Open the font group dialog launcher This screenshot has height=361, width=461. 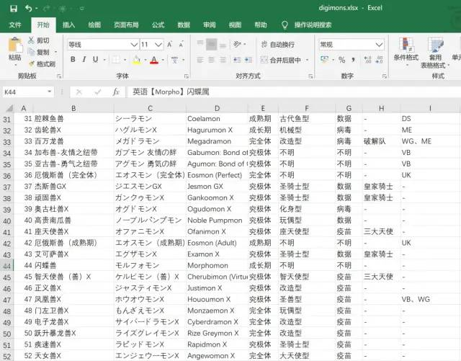(186, 76)
